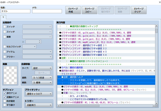Click the EVページクリア button

click(x=139, y=10)
